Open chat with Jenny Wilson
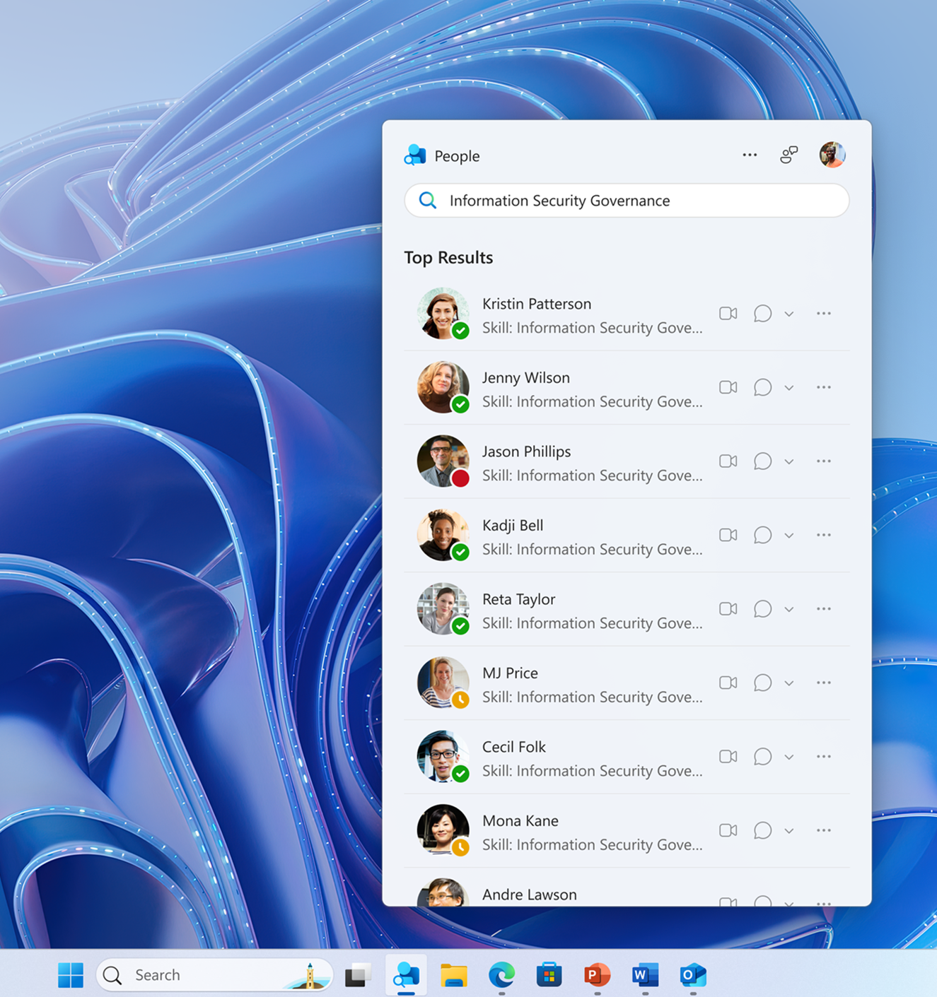Viewport: 937px width, 997px height. [762, 387]
